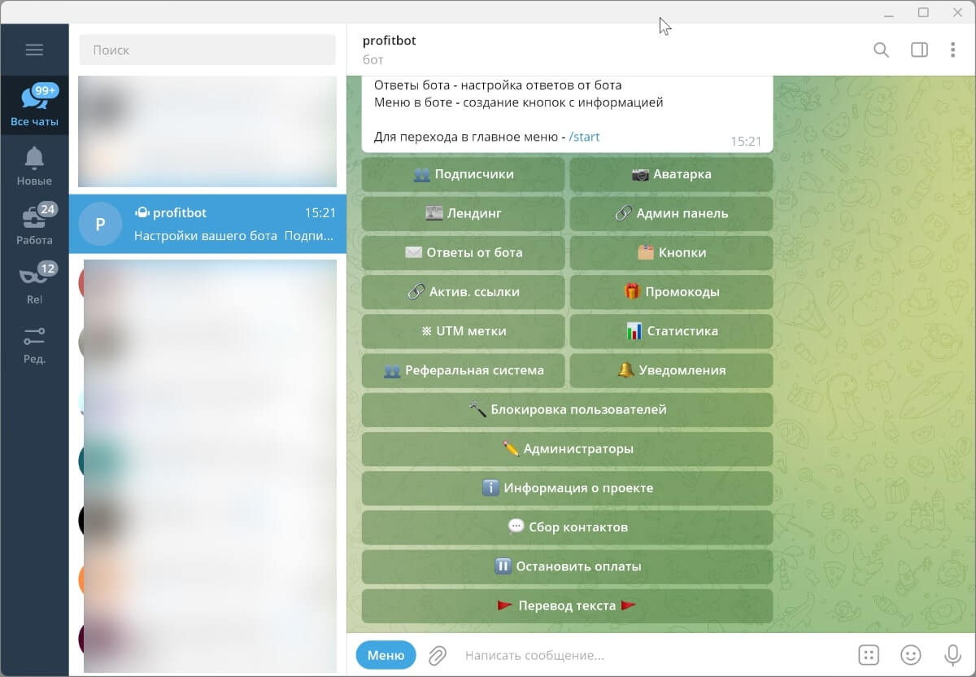Select the UTM метки button
This screenshot has width=976, height=677.
click(463, 331)
